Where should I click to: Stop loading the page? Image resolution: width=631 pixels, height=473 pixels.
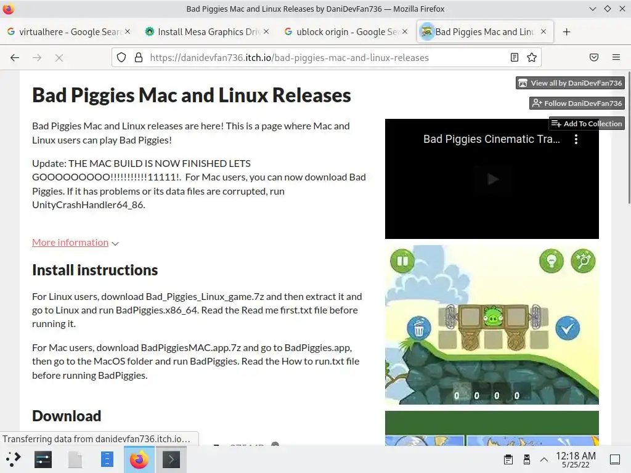point(59,57)
